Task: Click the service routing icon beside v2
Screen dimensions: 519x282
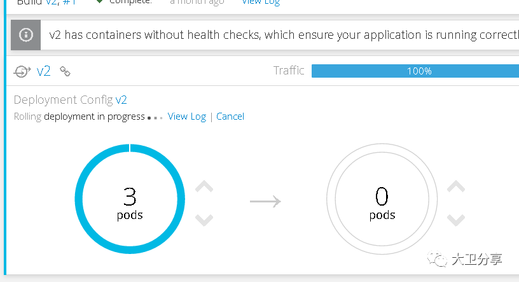Action: coord(22,71)
